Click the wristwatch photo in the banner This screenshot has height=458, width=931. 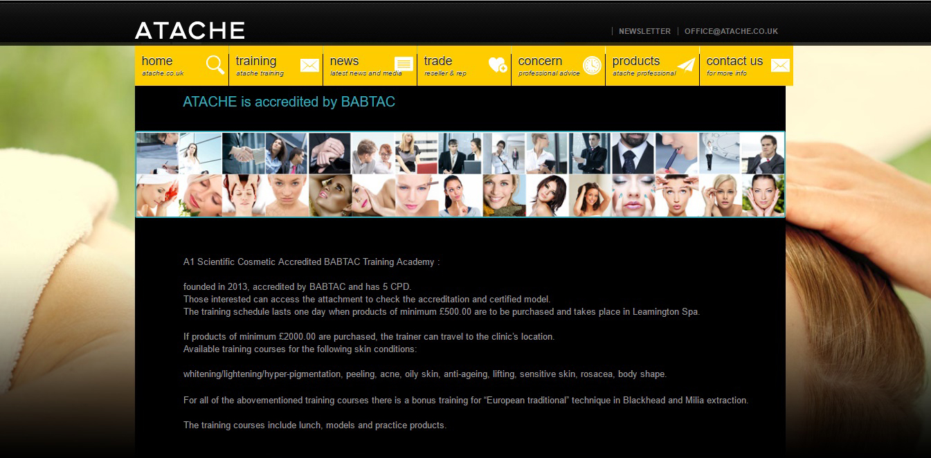(330, 153)
